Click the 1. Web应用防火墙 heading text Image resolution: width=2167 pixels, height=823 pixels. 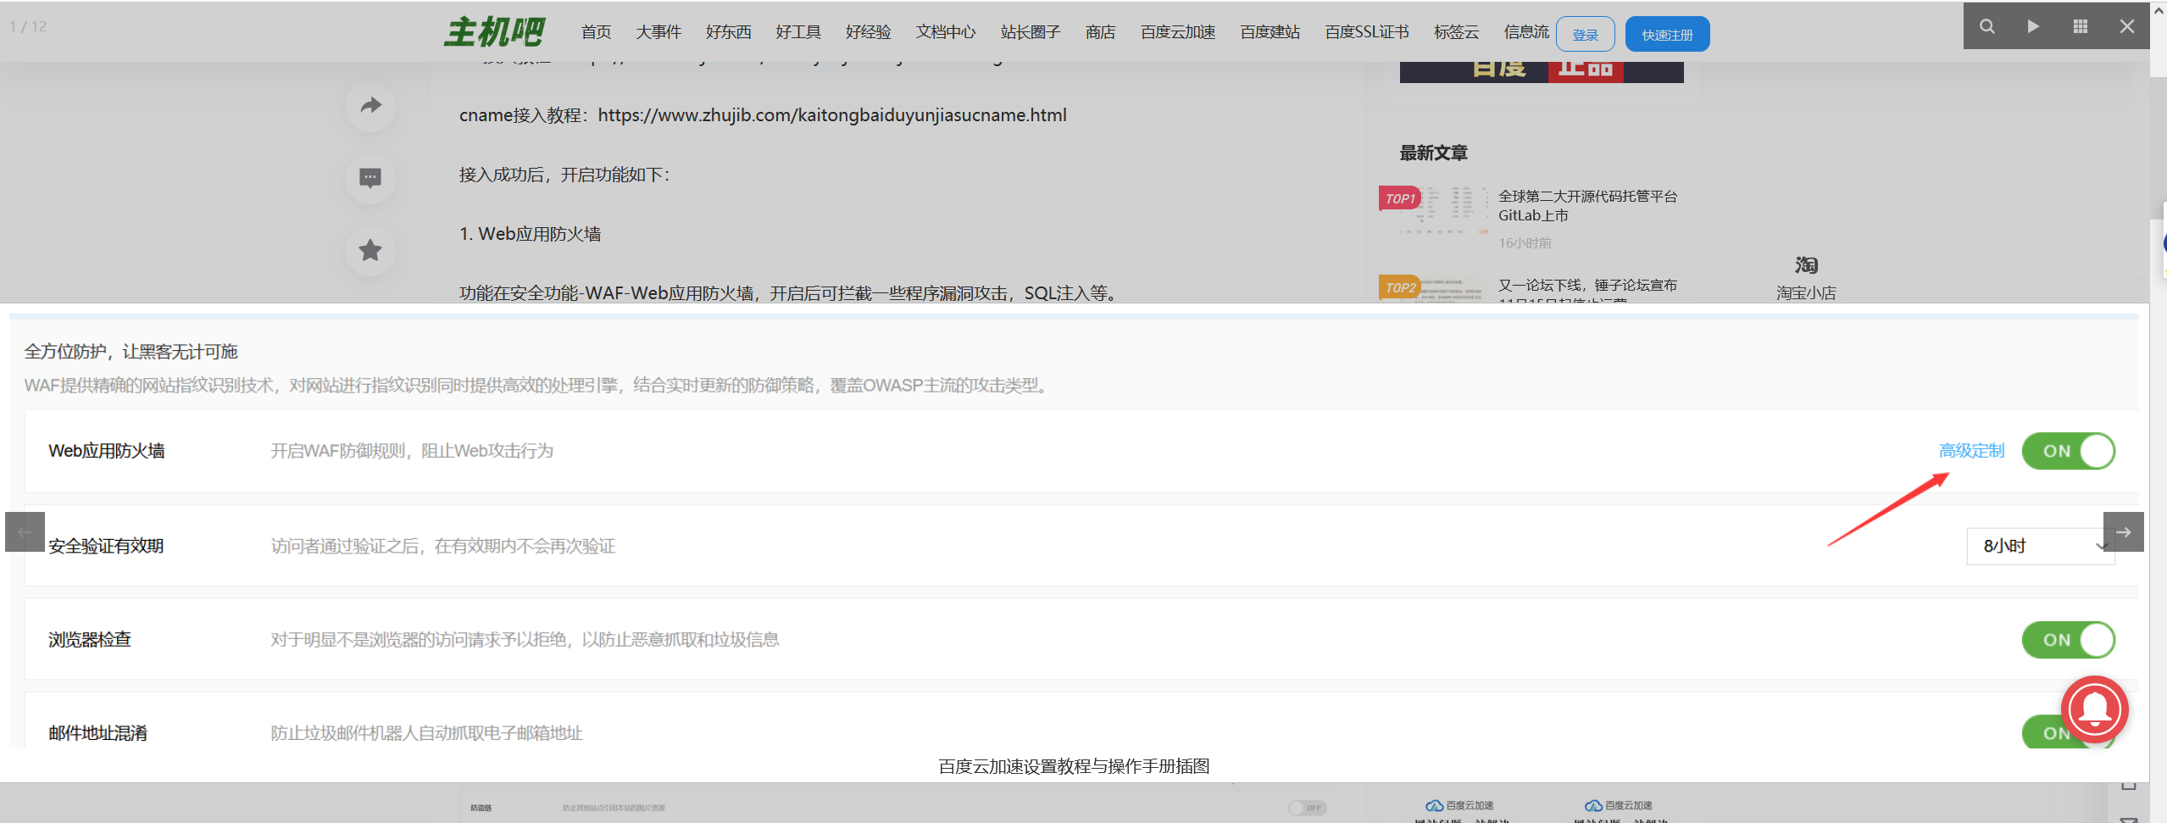click(530, 234)
